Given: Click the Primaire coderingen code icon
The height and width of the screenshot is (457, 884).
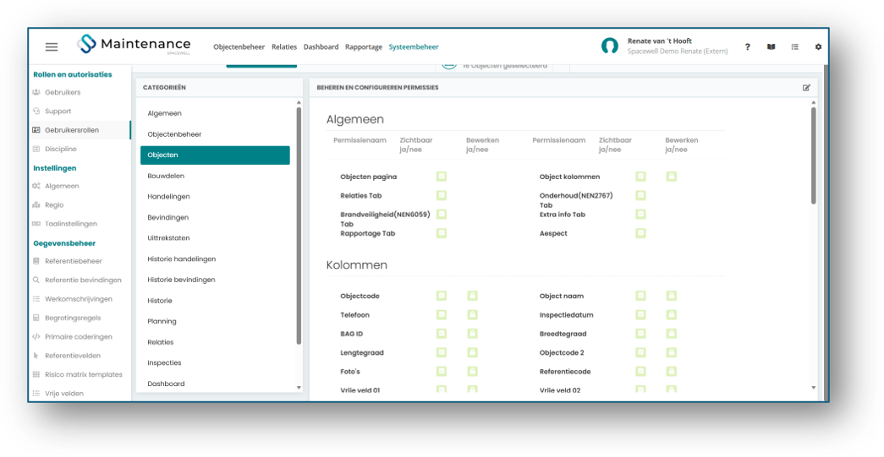Looking at the screenshot, I should 36,336.
